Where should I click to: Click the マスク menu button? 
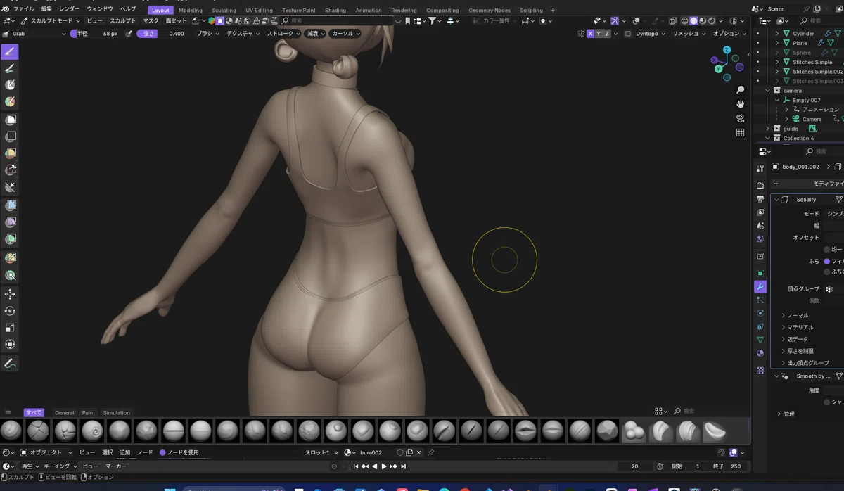[151, 21]
